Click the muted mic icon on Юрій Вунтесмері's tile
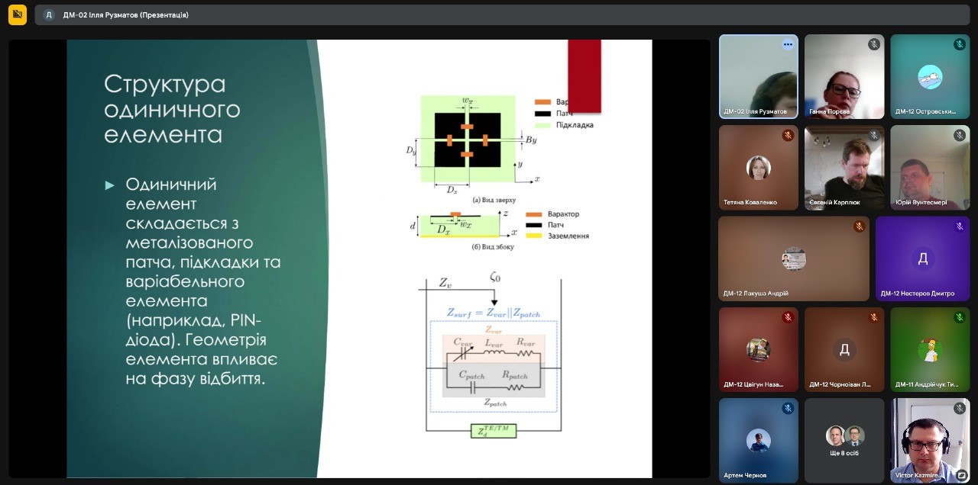The width and height of the screenshot is (978, 485). tap(960, 135)
